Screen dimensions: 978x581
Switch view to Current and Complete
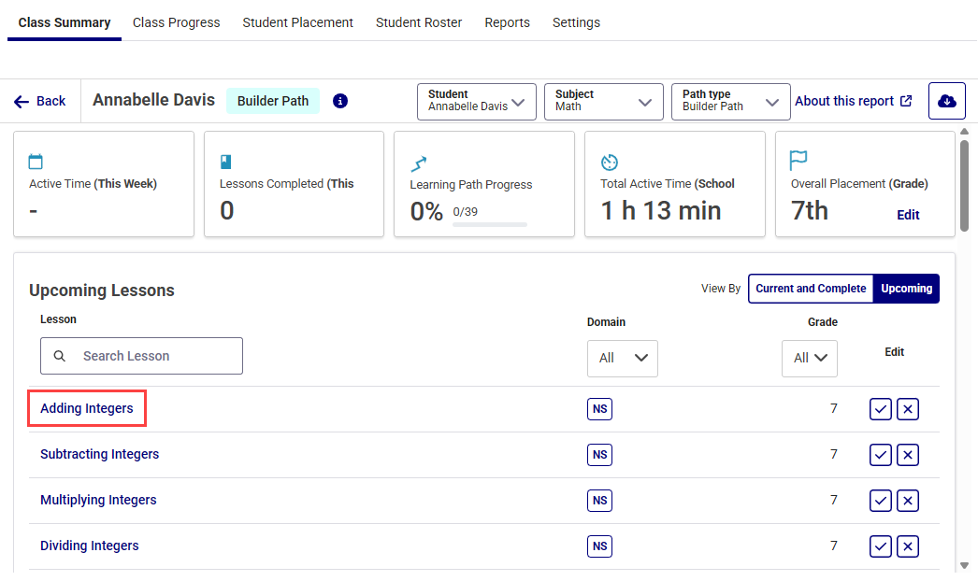(811, 289)
